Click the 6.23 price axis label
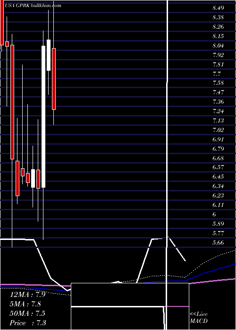236x330 pixels. (218, 196)
